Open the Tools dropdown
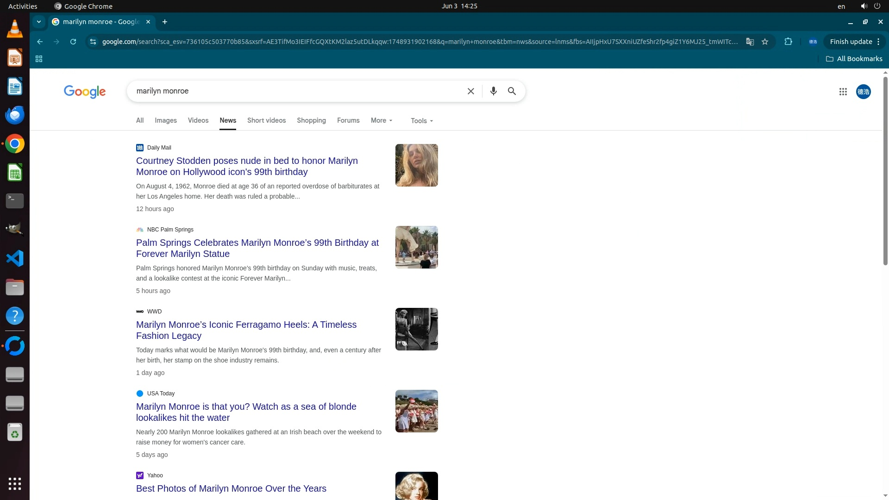The width and height of the screenshot is (889, 500). (421, 121)
